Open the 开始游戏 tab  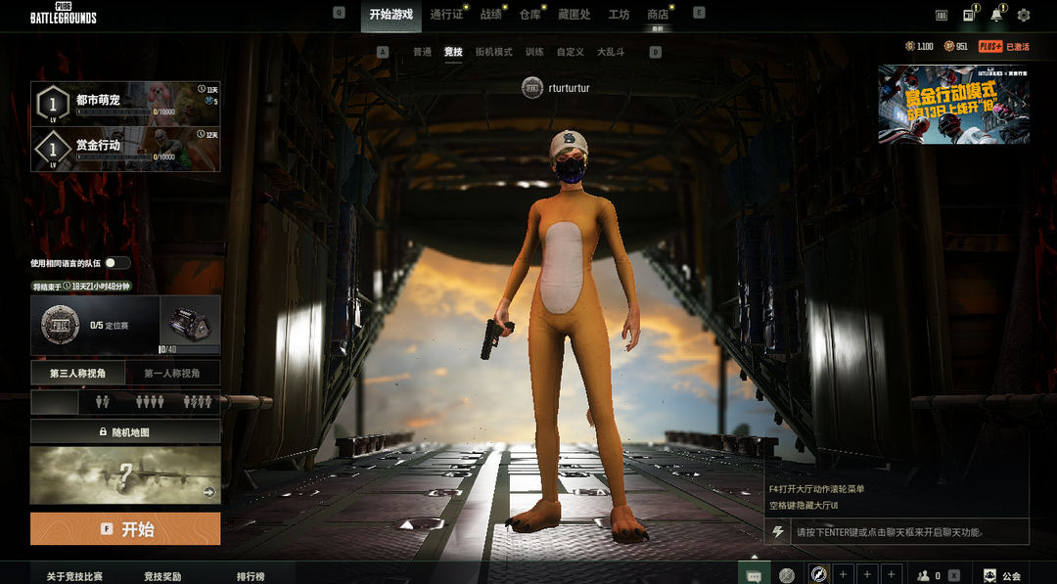(391, 14)
